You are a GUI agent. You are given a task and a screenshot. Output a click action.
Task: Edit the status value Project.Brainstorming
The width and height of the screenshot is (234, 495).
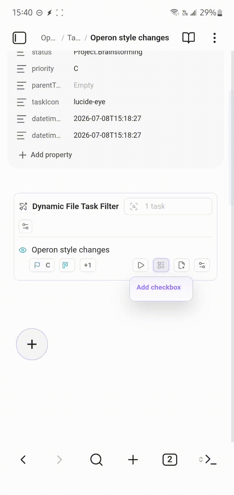point(108,52)
